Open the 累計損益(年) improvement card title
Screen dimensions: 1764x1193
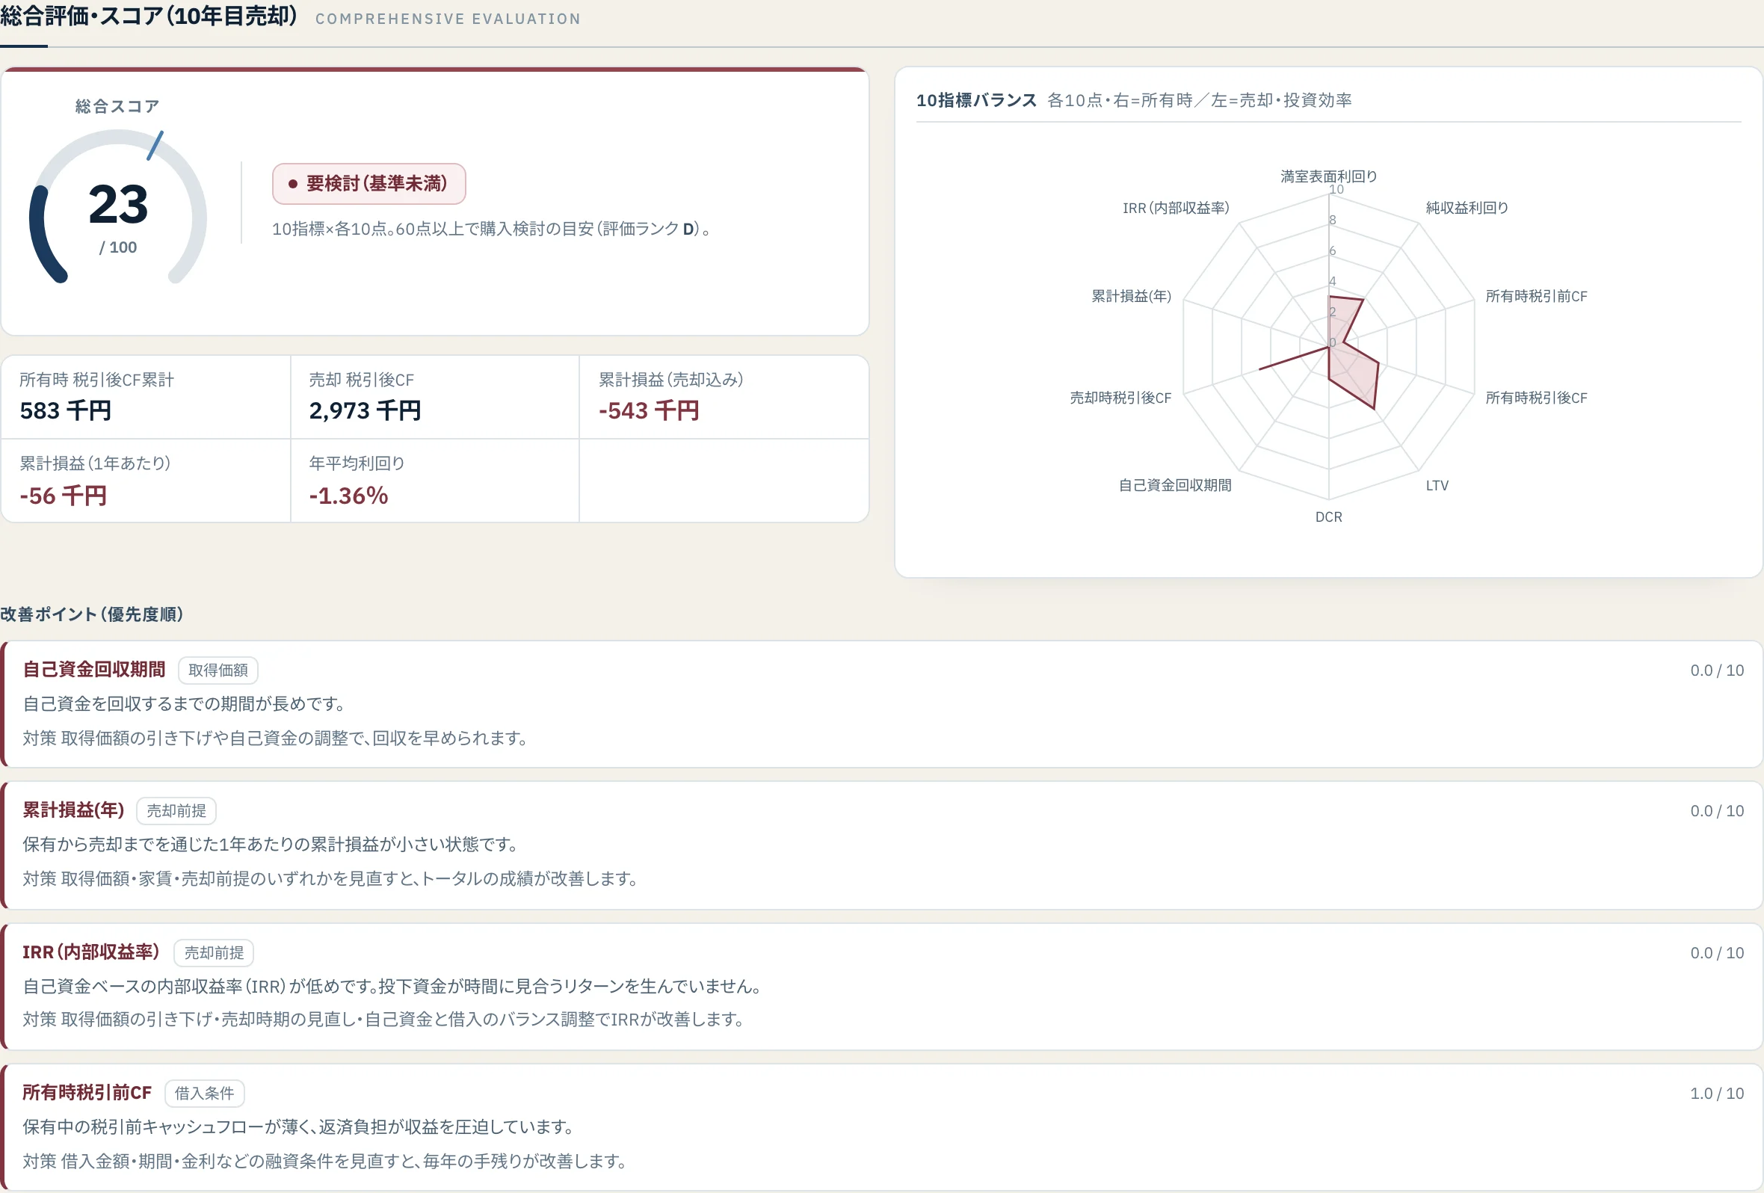coord(73,810)
